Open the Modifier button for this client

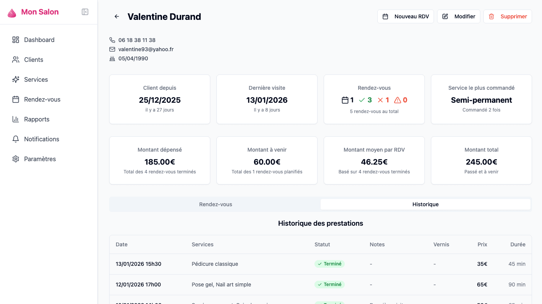point(458,16)
